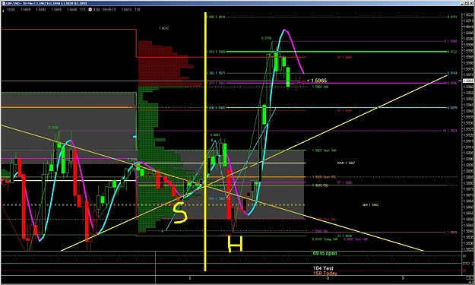Screen dimensions: 475x285
Task: Click the H 1.5998 high label
Action: click(451, 41)
